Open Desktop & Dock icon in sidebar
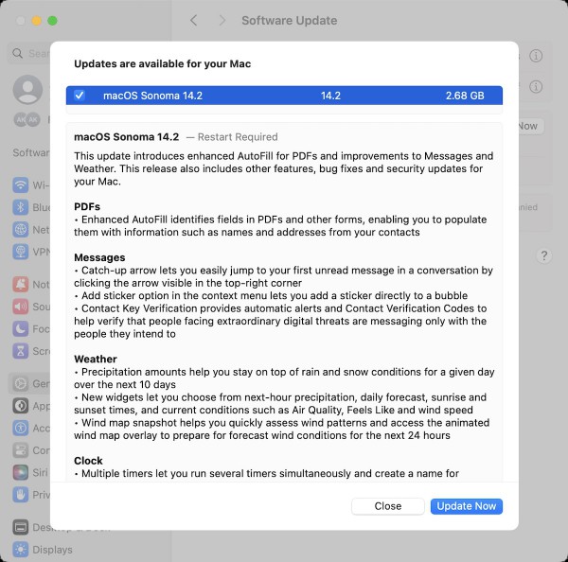This screenshot has width=568, height=562. [x=21, y=527]
